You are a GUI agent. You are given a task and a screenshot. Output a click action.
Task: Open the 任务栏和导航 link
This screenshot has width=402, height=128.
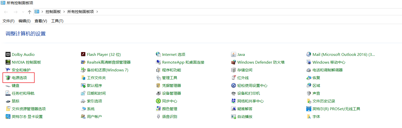23,93
